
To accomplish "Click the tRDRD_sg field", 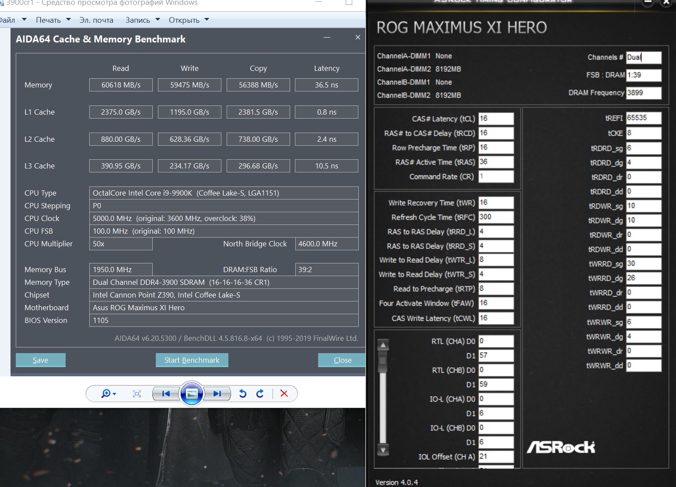I will pos(644,148).
